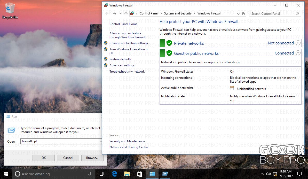308x179 pixels.
Task: Refresh the Windows Firewall page
Action: tap(243, 13)
